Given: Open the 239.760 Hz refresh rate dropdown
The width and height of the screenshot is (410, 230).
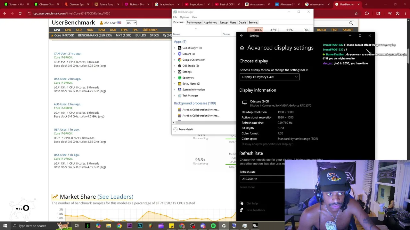Looking at the screenshot, I should (x=262, y=179).
